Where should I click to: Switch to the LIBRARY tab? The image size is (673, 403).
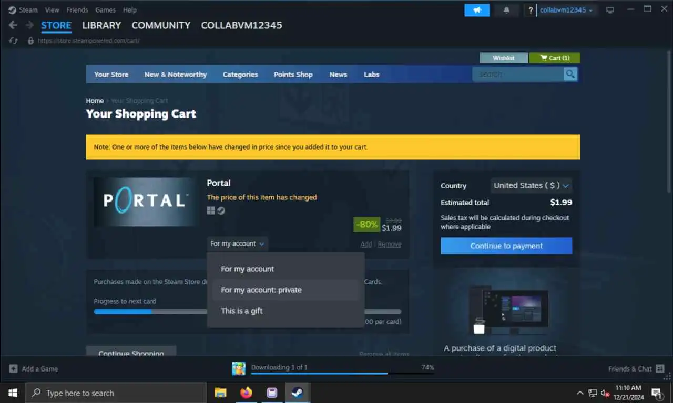tap(101, 25)
